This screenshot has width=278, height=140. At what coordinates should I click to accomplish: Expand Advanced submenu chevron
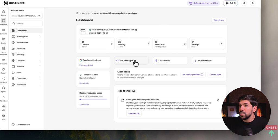40,85
